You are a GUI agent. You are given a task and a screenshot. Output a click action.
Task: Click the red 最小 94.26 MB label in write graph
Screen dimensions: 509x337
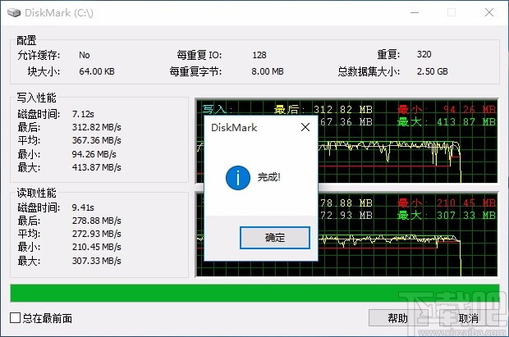[447, 109]
